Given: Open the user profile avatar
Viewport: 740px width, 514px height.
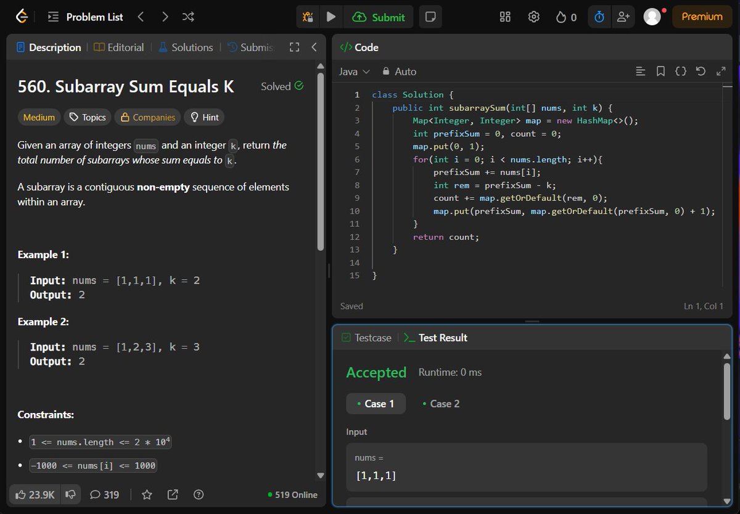Looking at the screenshot, I should tap(652, 17).
